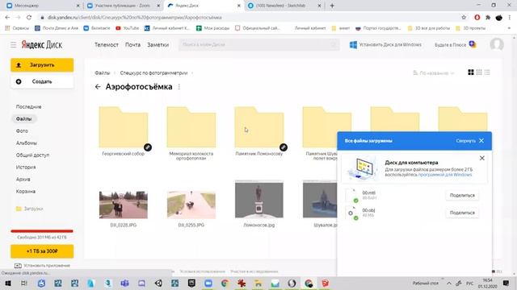Click Спецкурс по фотограмметрии breadcrumb
Viewport: 517px width, 290px height.
pos(153,73)
